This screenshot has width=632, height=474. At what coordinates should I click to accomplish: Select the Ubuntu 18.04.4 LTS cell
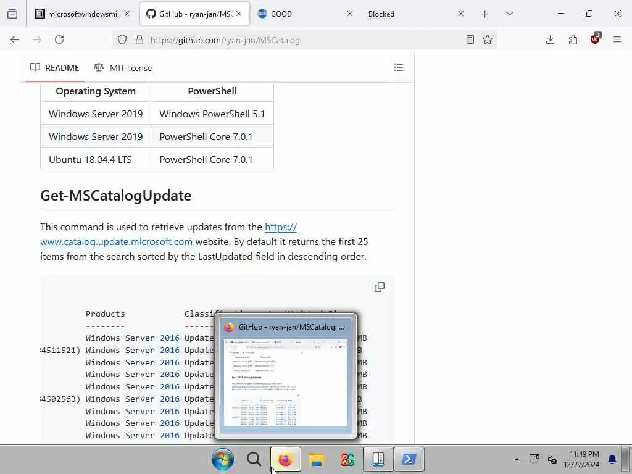click(x=96, y=159)
